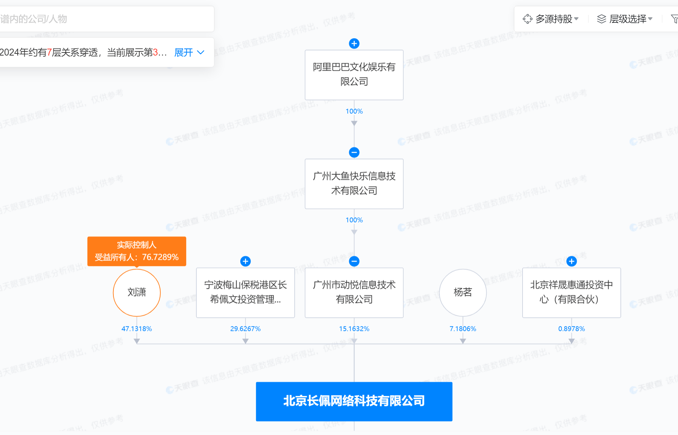The image size is (678, 435).
Task: Select the 北京长佩网络科技有限公司 blue node
Action: point(354,402)
